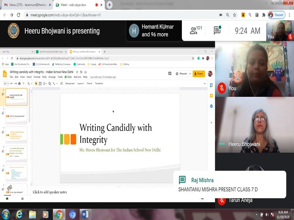The image size is (294, 220).
Task: Switch to Gmail Inbox tab
Action: [x=27, y=5]
